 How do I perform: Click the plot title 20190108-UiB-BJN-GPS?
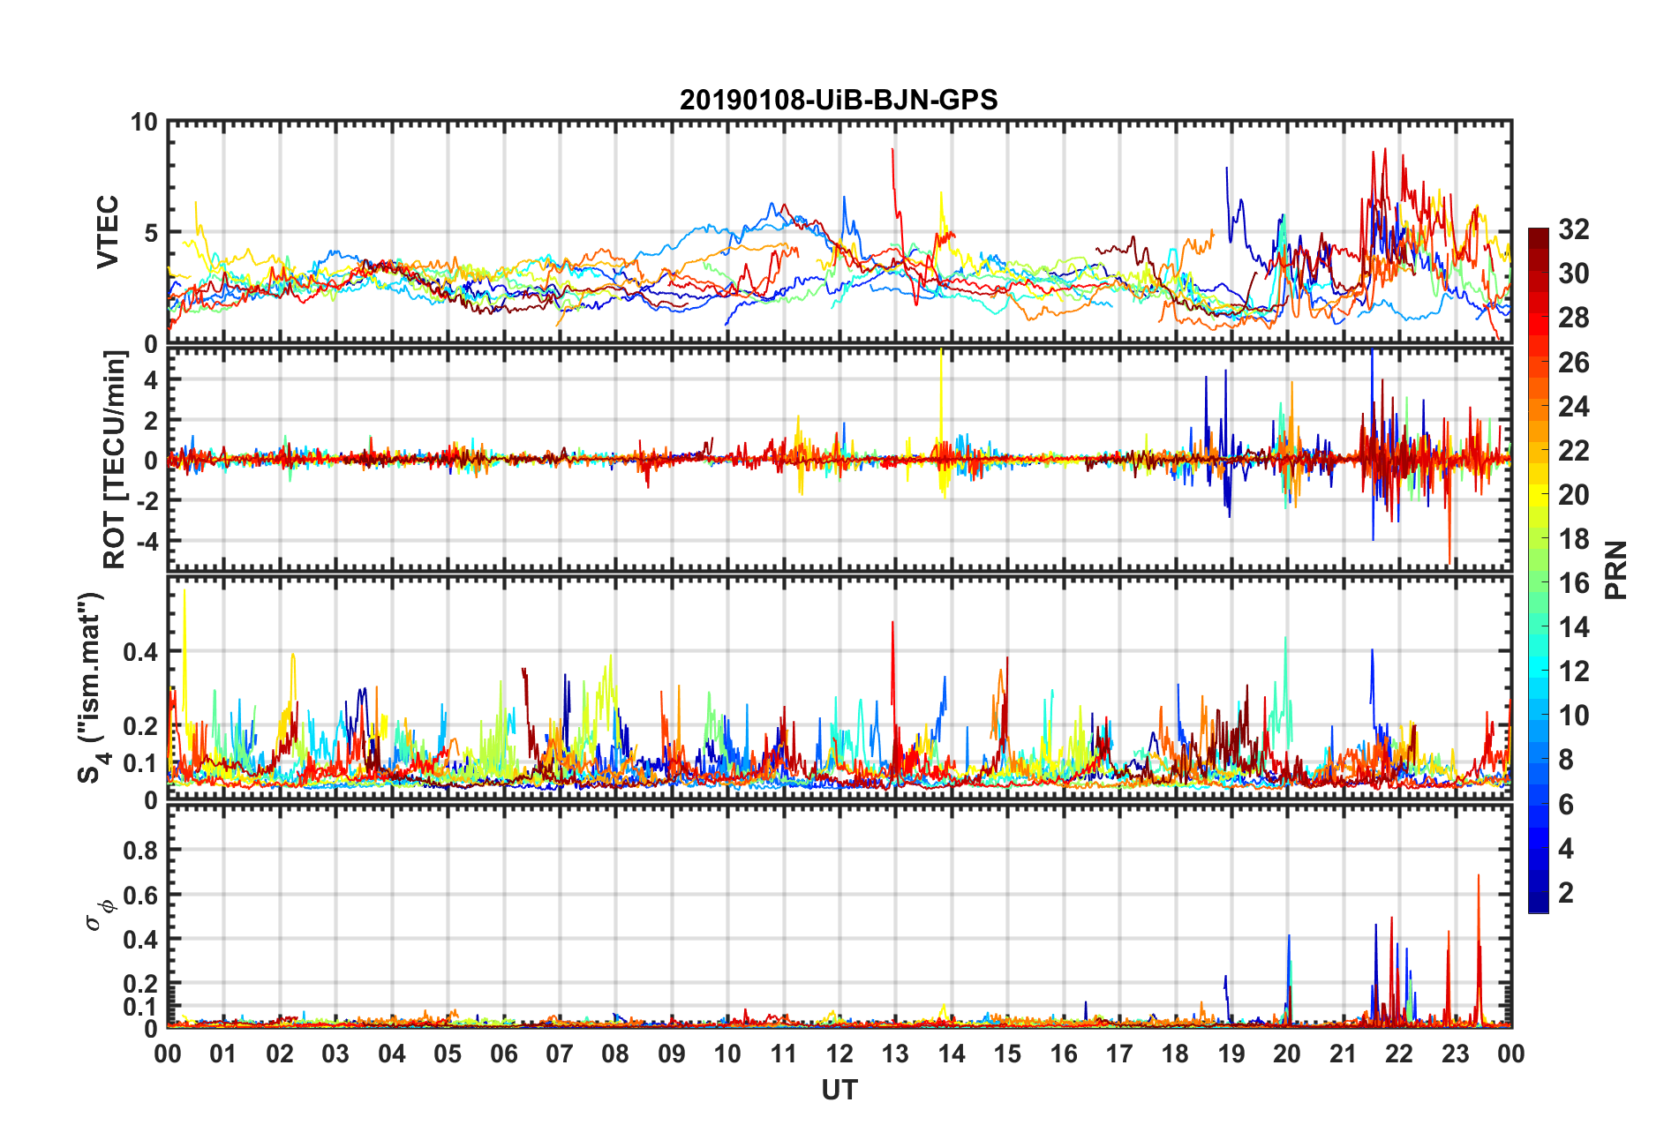(839, 100)
